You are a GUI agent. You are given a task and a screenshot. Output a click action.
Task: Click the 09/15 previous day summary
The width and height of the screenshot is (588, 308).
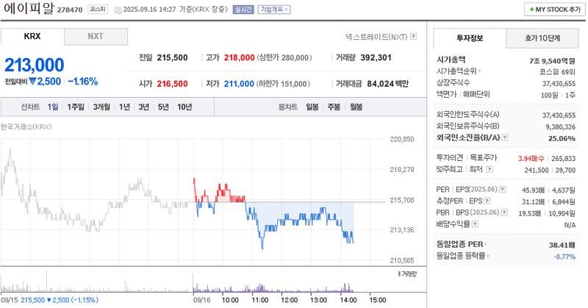49,300
